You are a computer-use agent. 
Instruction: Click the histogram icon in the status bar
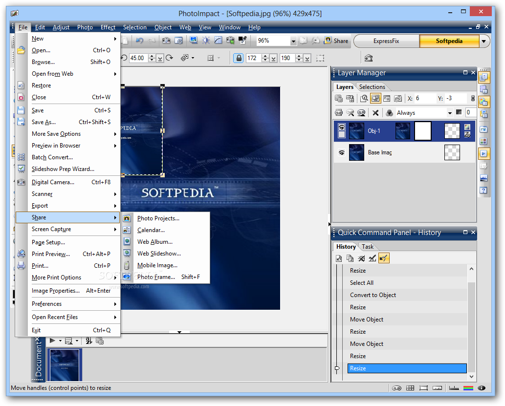coord(454,388)
